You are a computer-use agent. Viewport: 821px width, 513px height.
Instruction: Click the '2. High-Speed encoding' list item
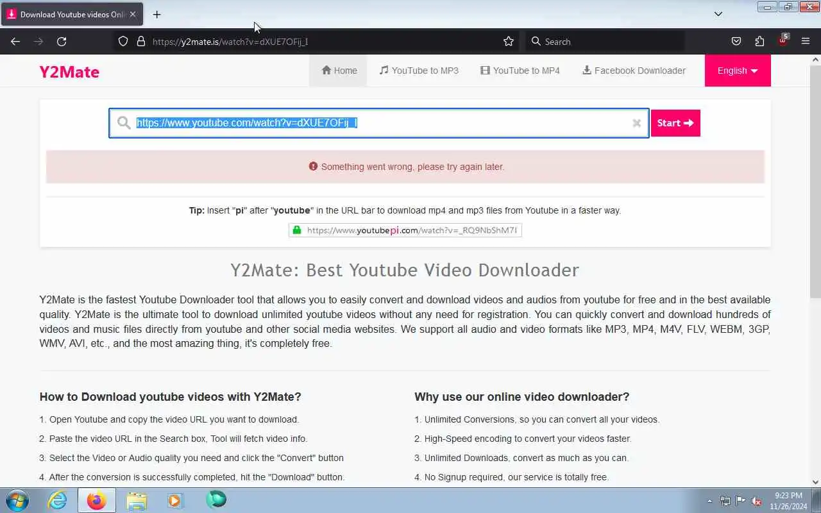523,439
